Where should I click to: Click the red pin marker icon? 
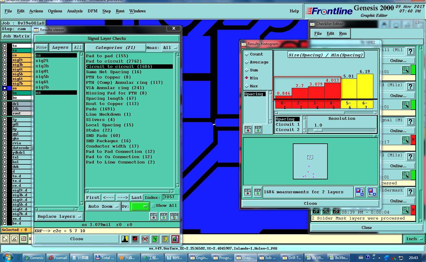[135, 239]
